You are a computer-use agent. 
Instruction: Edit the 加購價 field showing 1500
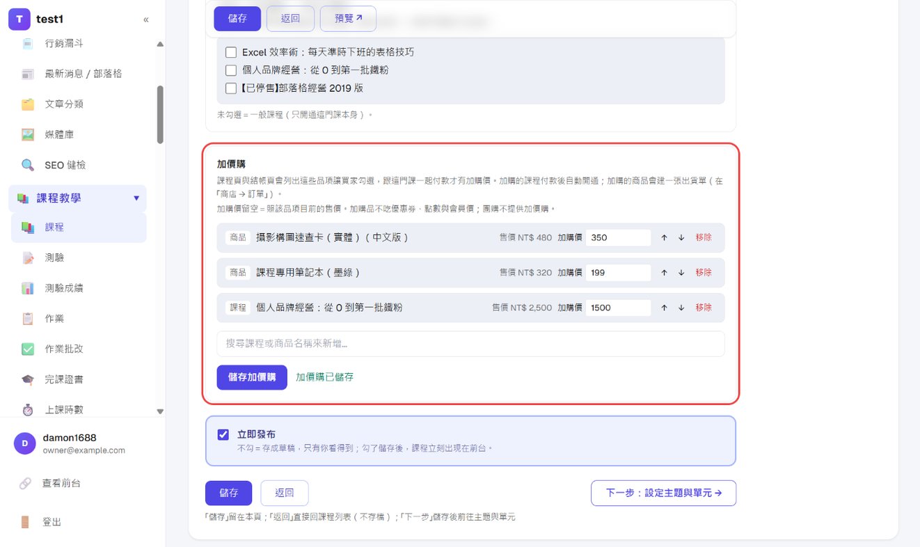pos(618,308)
